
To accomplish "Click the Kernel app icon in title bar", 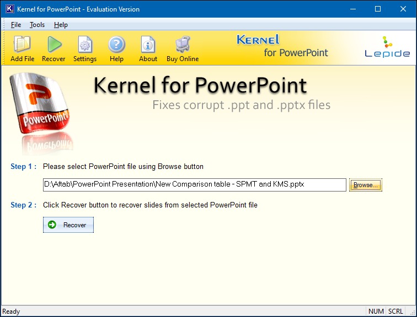I will pos(9,9).
